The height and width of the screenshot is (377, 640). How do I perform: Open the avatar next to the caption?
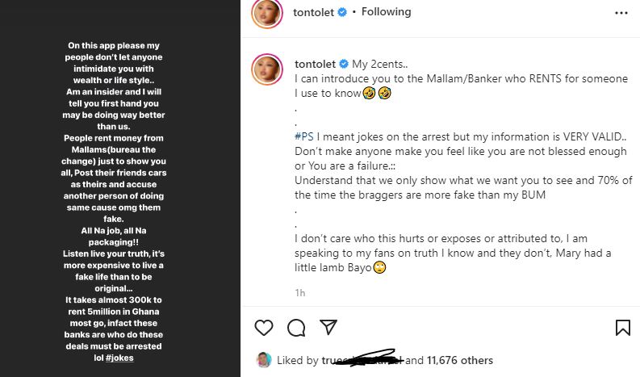tap(267, 70)
